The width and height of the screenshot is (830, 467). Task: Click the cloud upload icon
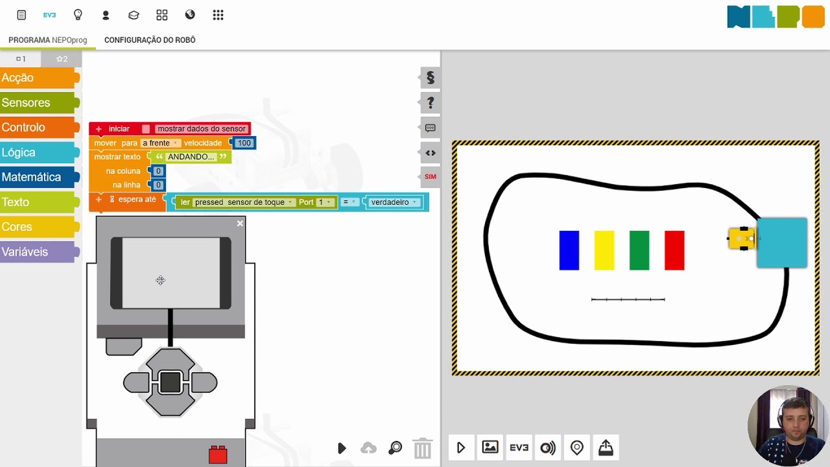pos(368,448)
